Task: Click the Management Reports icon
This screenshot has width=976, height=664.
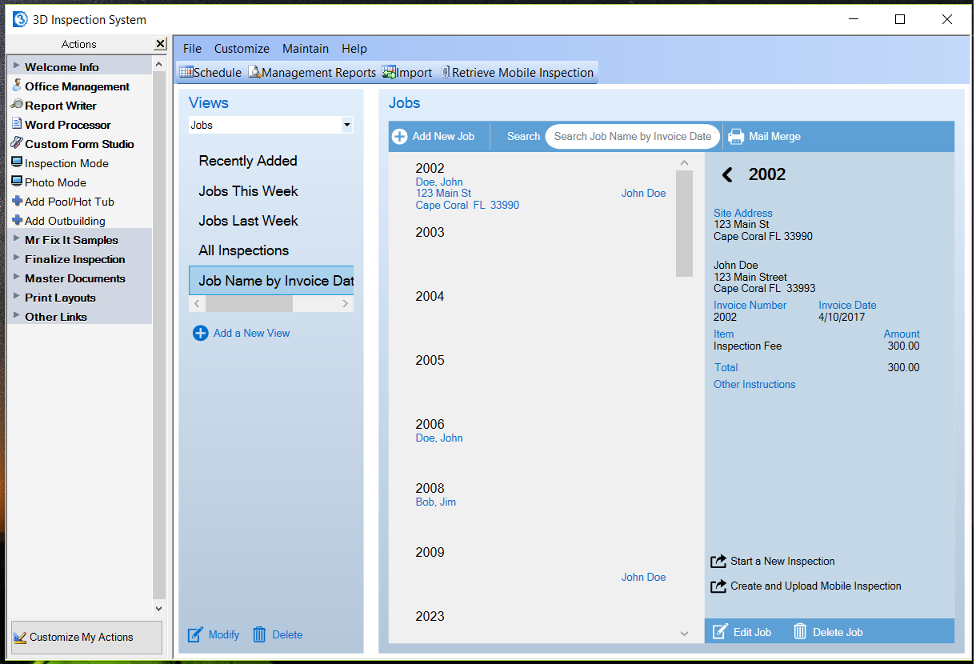Action: pyautogui.click(x=254, y=72)
